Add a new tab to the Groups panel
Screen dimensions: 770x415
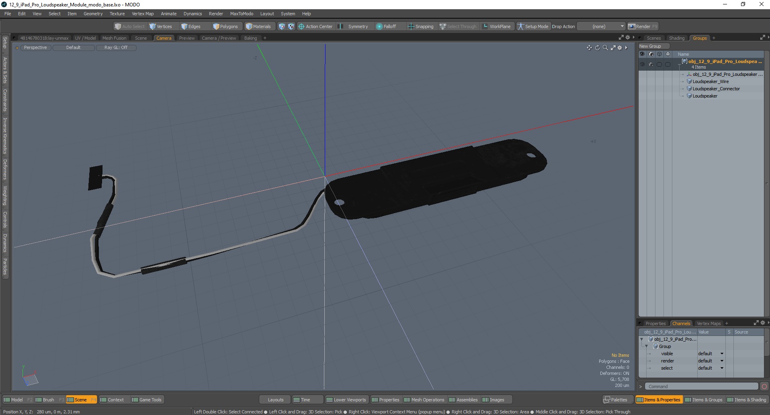click(x=714, y=38)
